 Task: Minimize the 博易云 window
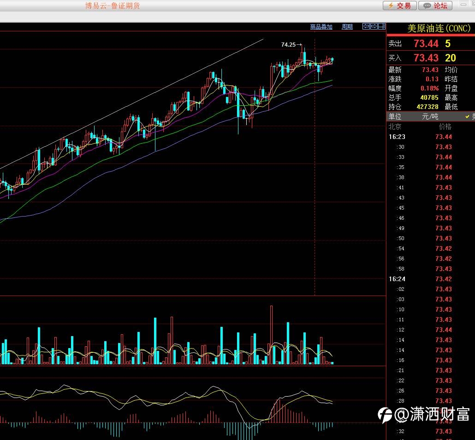coord(463,5)
